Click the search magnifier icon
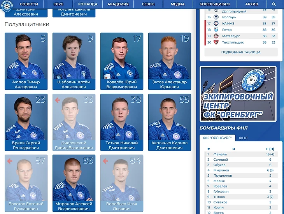Screen dimensions: 284x214 click(x=274, y=4)
